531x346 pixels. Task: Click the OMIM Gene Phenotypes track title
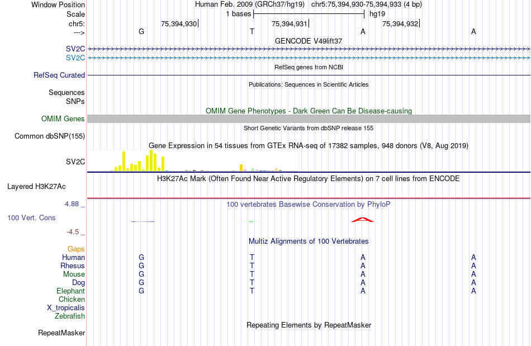309,111
